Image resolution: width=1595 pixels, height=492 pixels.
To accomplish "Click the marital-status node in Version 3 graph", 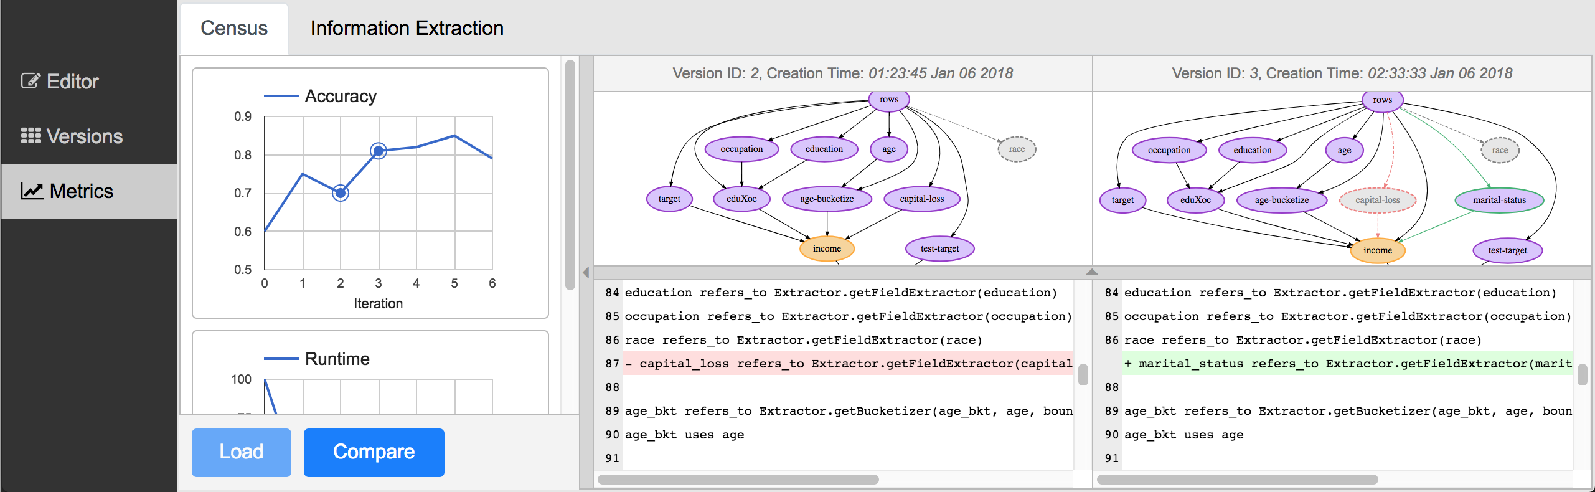I will pyautogui.click(x=1499, y=200).
